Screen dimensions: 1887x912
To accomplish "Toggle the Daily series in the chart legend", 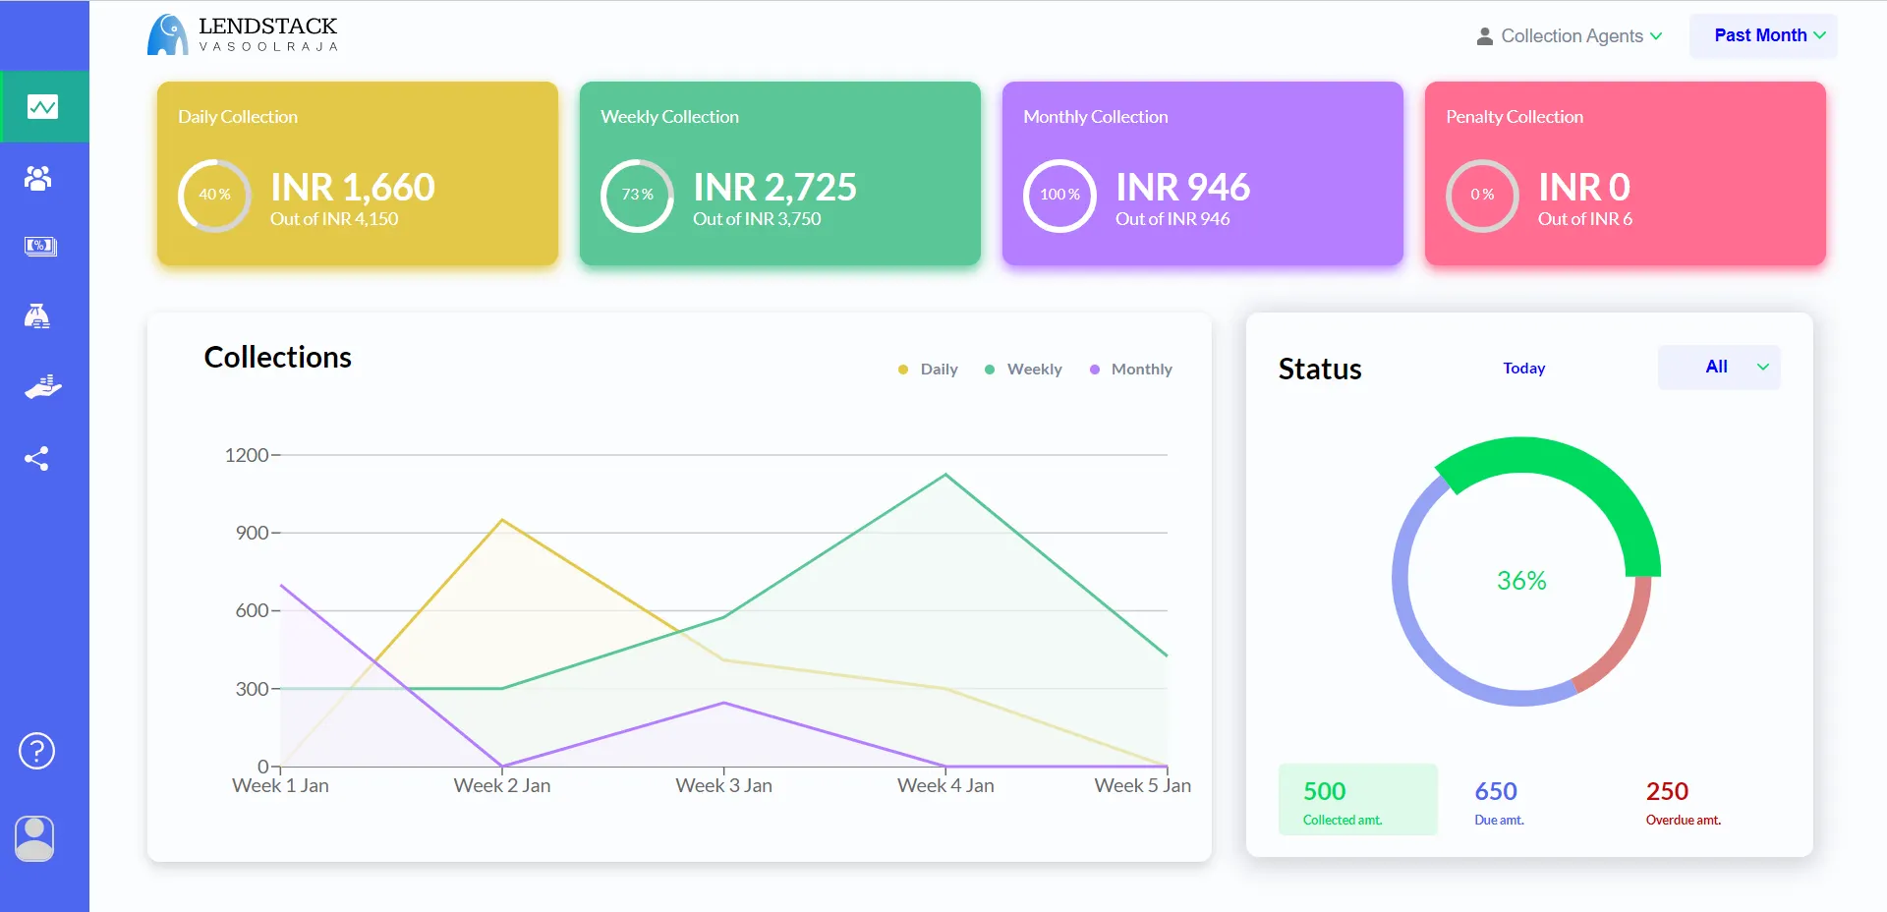I will 927,369.
